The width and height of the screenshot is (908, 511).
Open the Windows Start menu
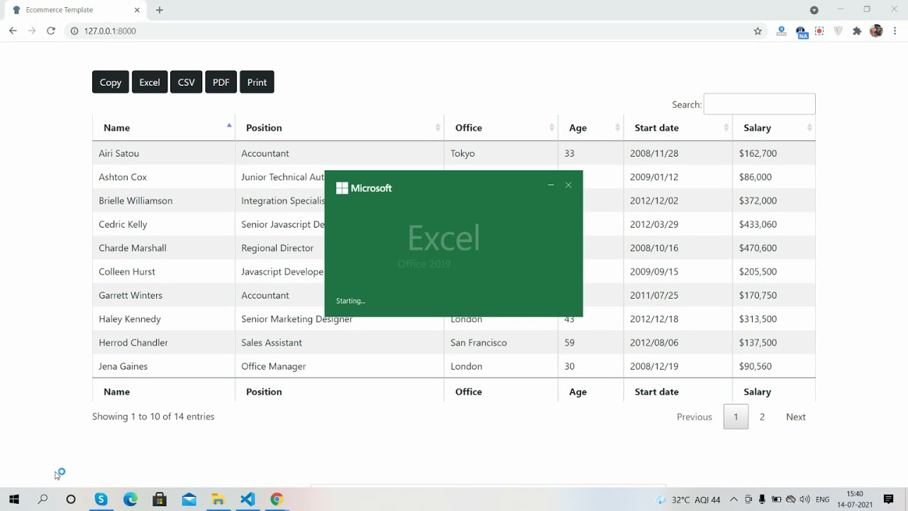click(x=13, y=499)
